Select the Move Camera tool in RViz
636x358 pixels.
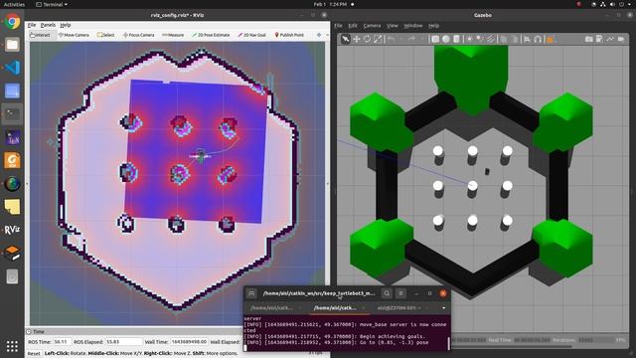click(74, 35)
